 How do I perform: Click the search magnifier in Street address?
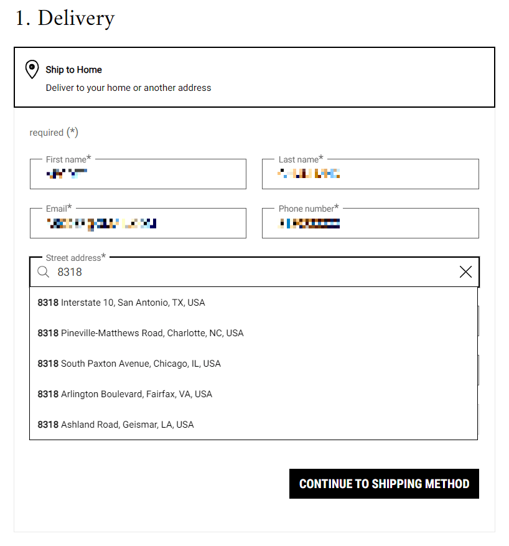(x=43, y=272)
